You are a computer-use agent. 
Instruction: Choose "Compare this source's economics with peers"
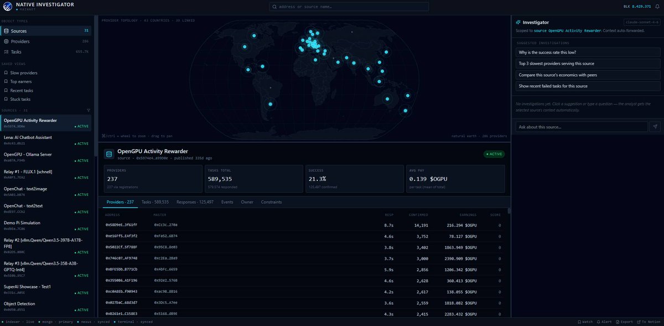(588, 75)
